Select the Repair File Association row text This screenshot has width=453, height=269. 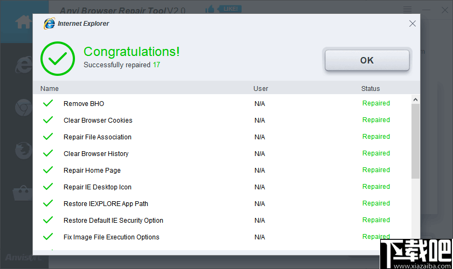[x=98, y=137]
